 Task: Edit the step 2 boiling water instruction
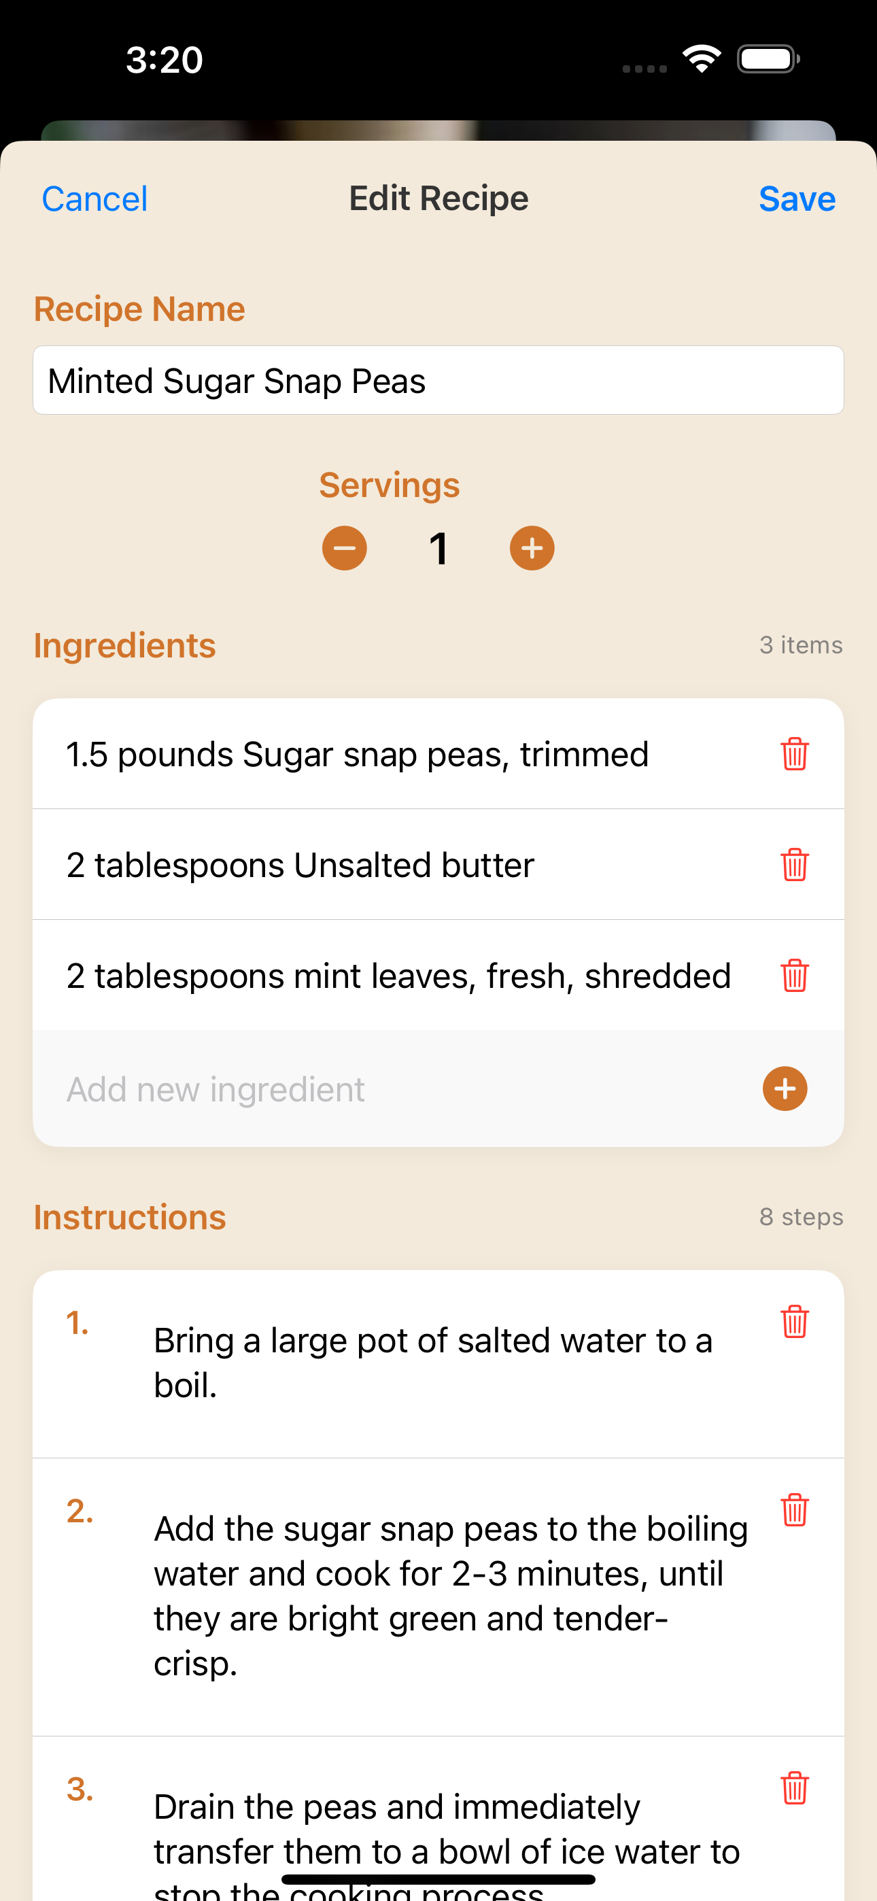450,1596
